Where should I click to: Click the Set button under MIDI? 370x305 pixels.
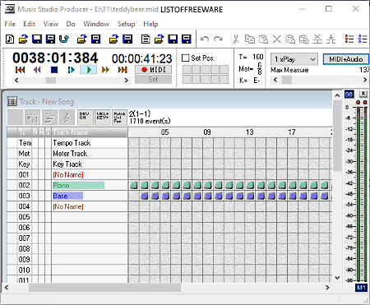(153, 80)
